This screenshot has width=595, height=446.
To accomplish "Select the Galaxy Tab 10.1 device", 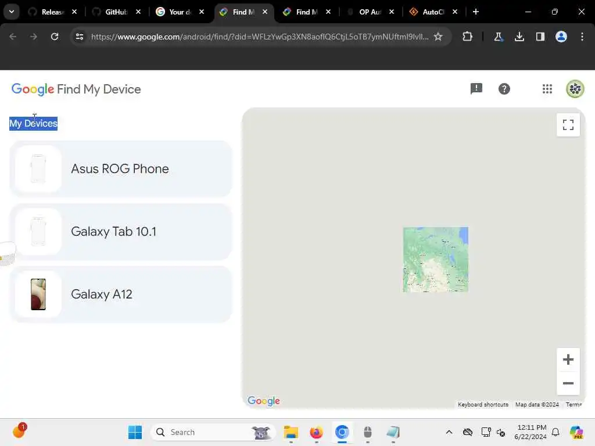I will click(x=120, y=232).
